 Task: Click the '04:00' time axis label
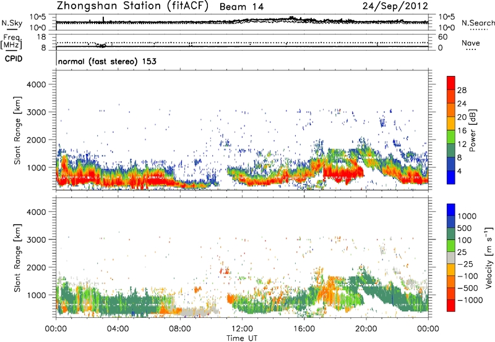click(118, 329)
